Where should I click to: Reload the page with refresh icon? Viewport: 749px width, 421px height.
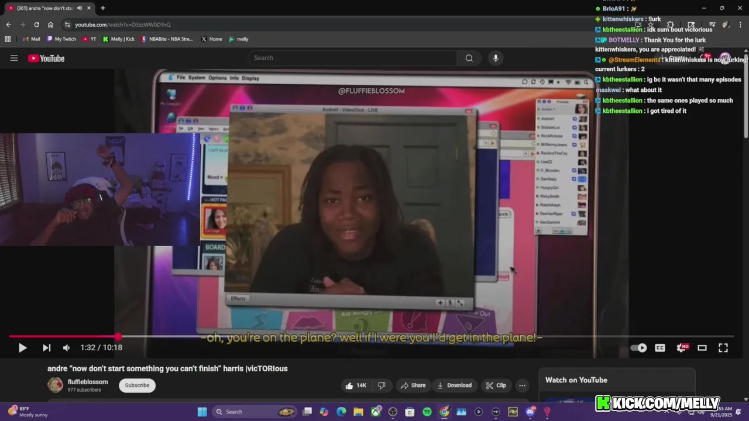point(36,25)
